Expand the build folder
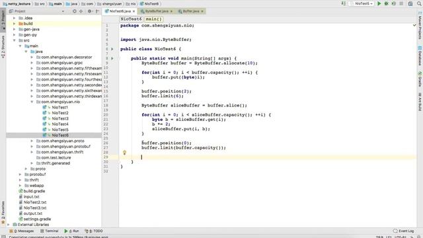The height and width of the screenshot is (238, 423). tap(15, 24)
